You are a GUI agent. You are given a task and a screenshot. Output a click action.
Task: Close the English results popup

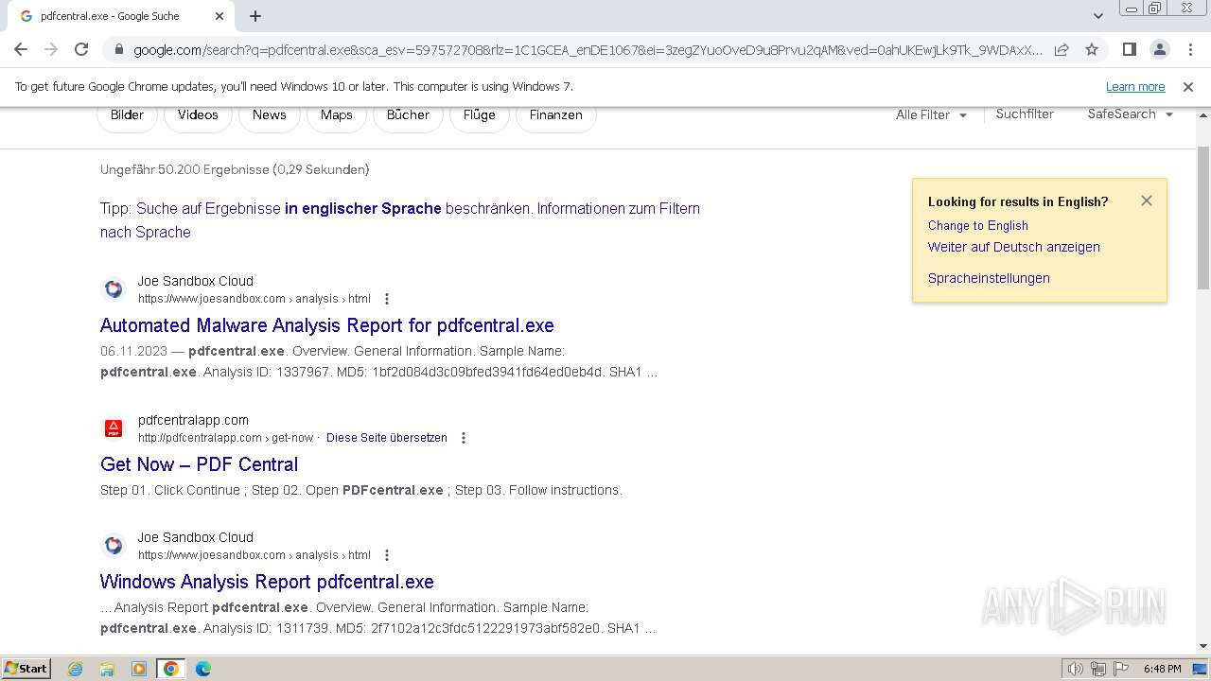tap(1146, 201)
